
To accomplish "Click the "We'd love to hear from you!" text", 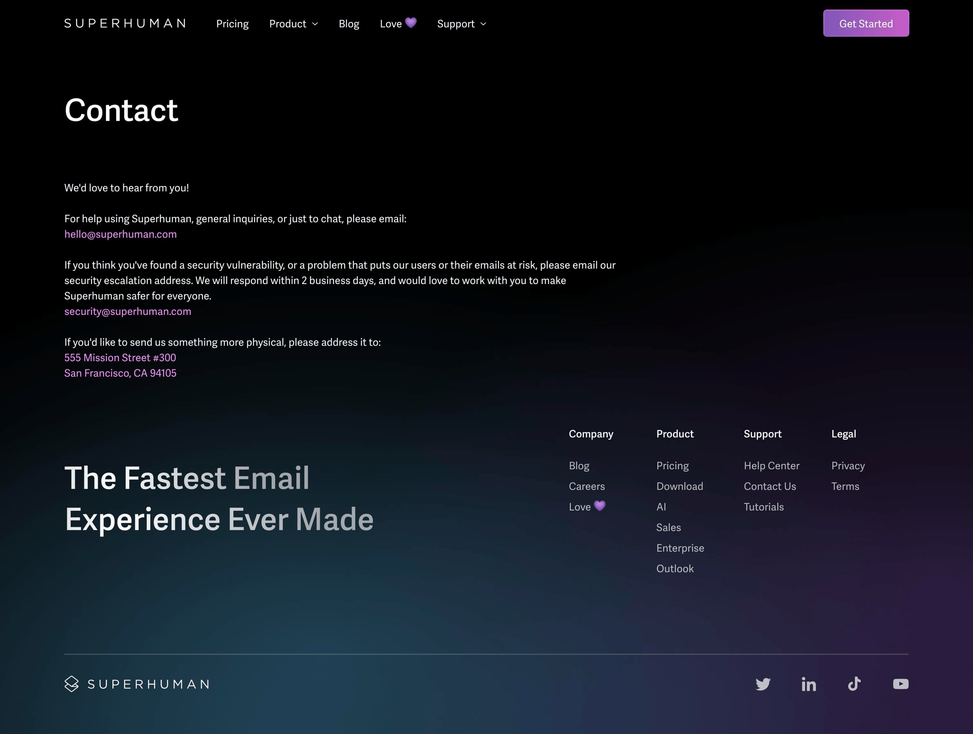I will [126, 188].
